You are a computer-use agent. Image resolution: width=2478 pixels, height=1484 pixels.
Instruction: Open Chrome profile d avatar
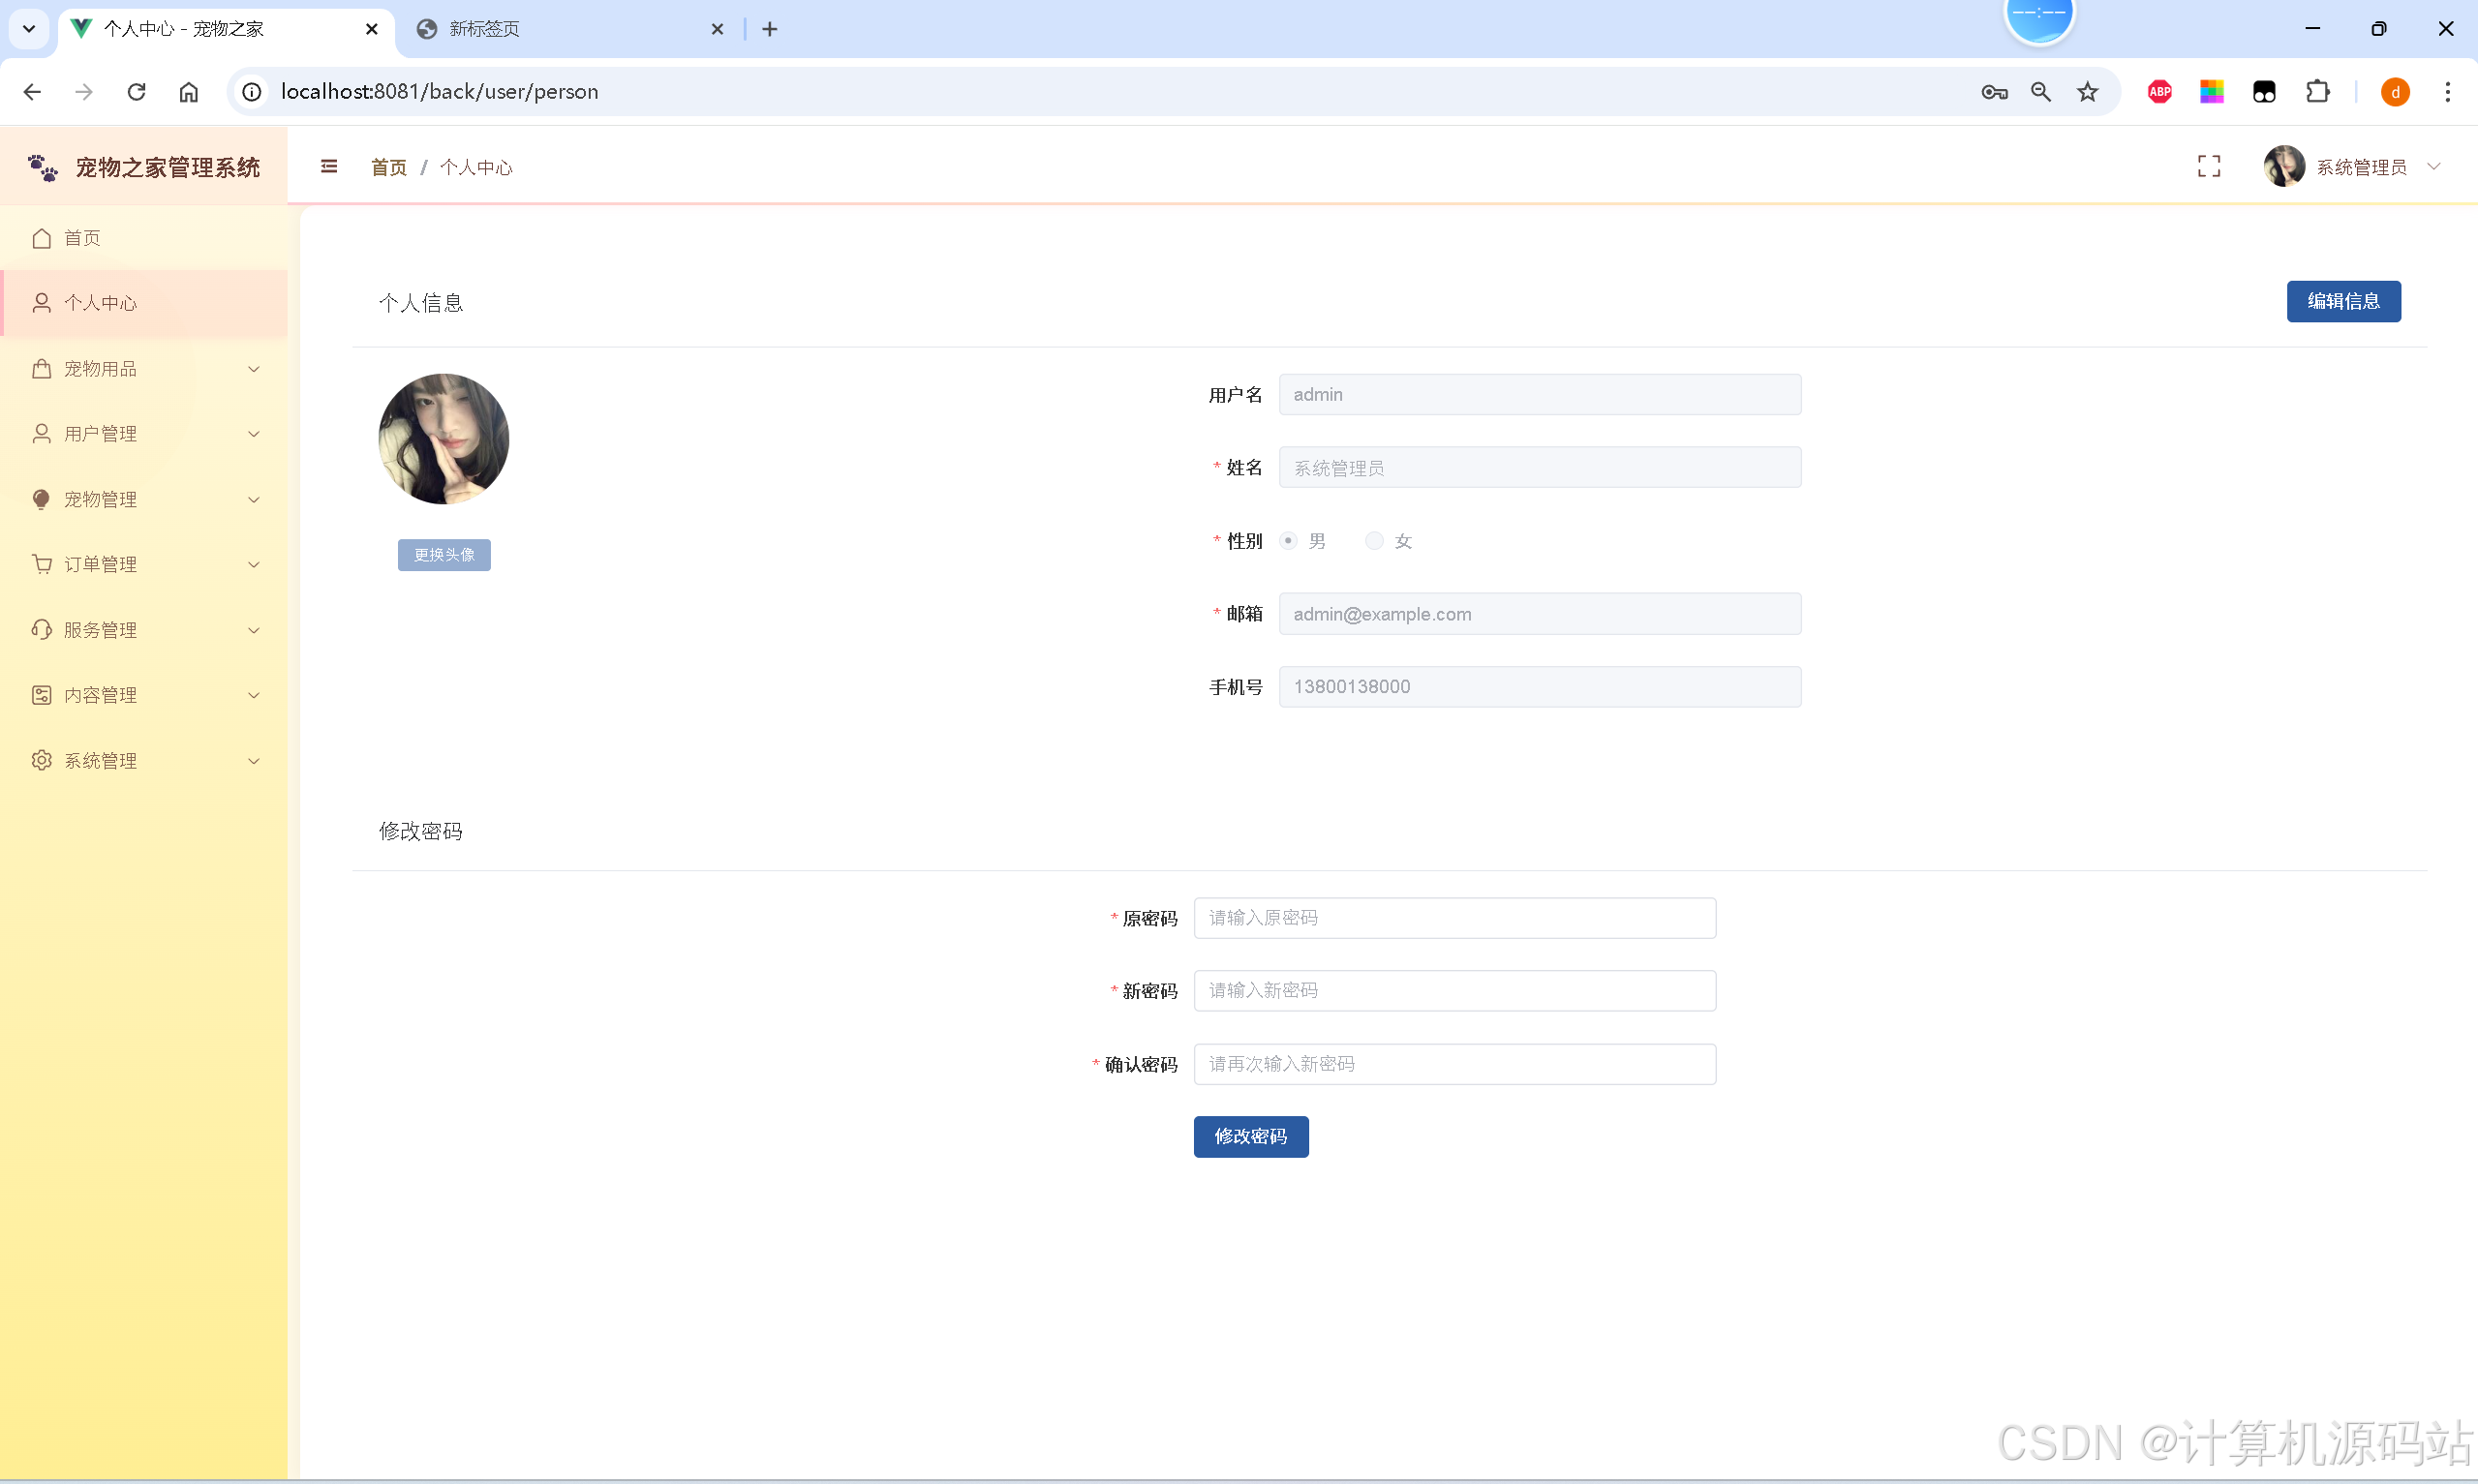[x=2395, y=92]
